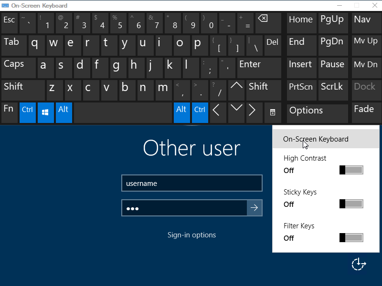The height and width of the screenshot is (286, 382).
Task: Click the context menu key beside arrow keys
Action: tap(273, 112)
